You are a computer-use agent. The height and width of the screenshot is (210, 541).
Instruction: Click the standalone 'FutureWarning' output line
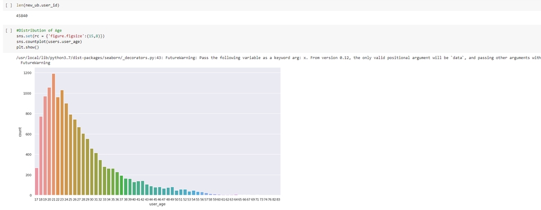tap(35, 63)
